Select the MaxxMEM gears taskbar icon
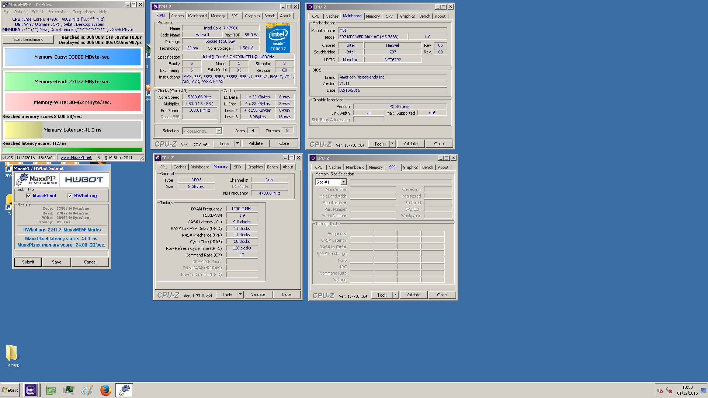The height and width of the screenshot is (398, 708). pos(124,390)
